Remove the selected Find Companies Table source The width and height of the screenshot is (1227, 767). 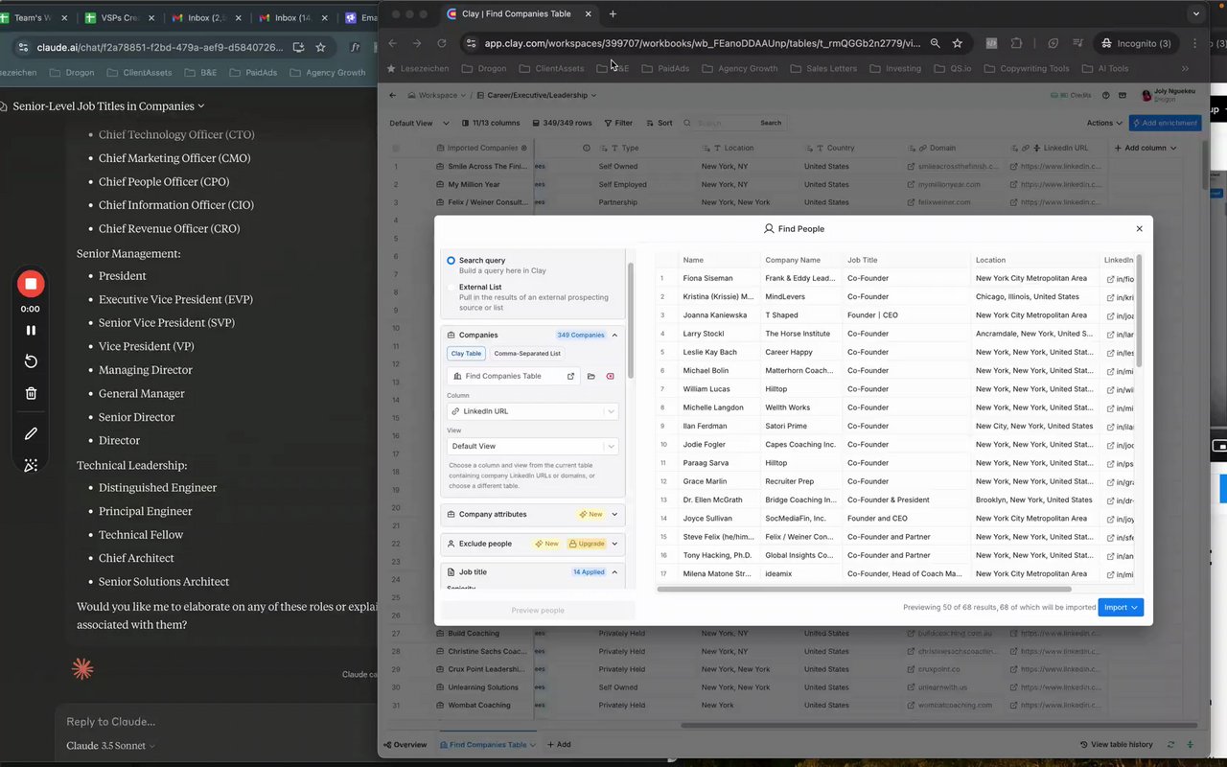611,376
